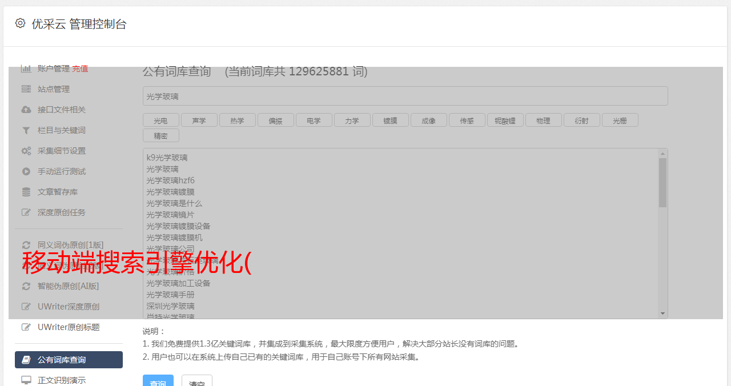Click the edit icon for UWriter深度原创
Viewport: 731px width, 386px height.
(x=26, y=307)
